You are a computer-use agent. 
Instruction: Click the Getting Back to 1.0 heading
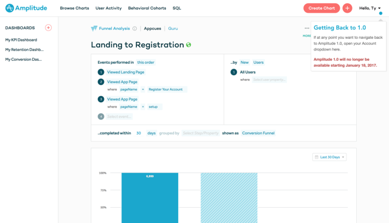click(x=340, y=28)
